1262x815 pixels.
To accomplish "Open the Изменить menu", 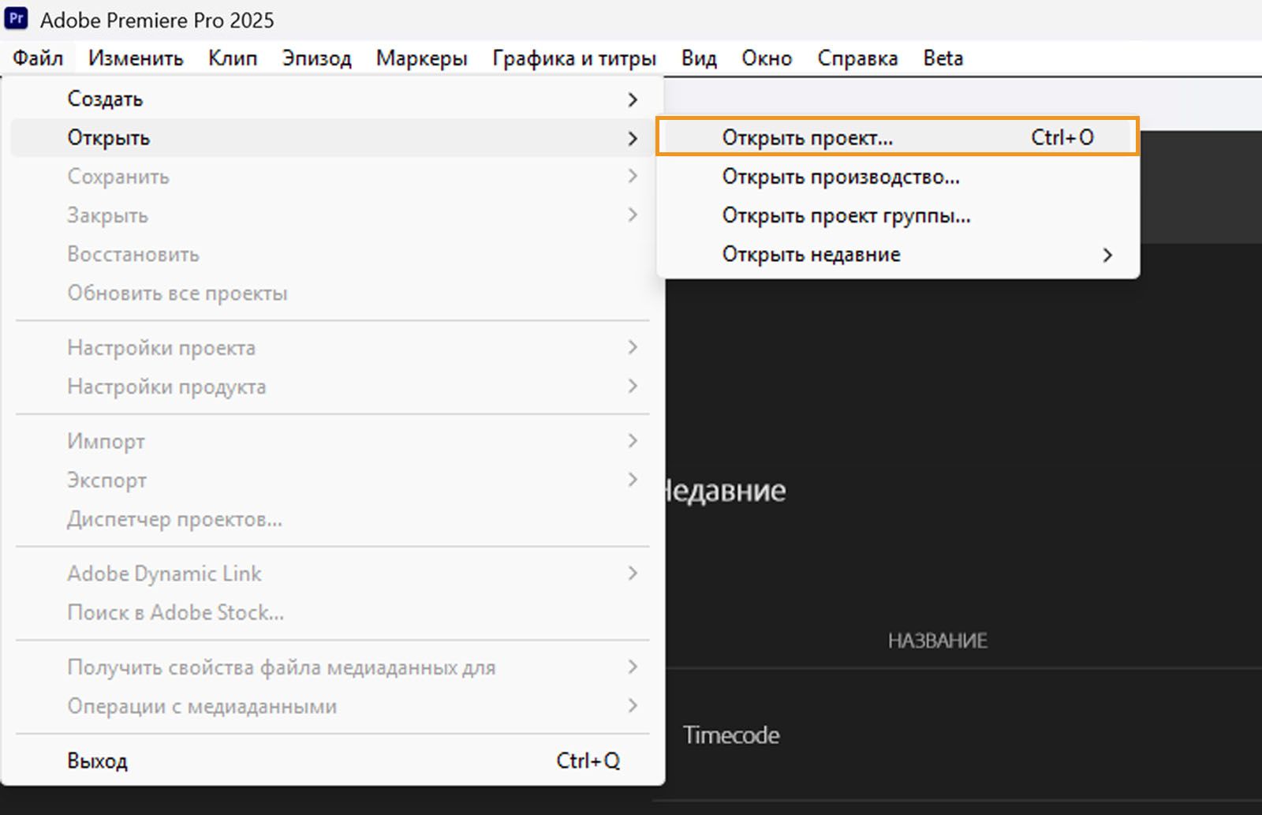I will (136, 58).
